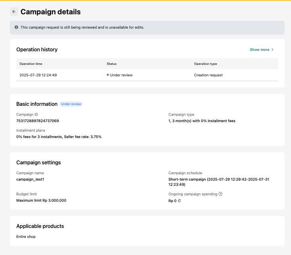Screen dimensions: 291x255
Task: Click the 2025-07-29 12:24:49 operation time cell
Action: pos(38,75)
